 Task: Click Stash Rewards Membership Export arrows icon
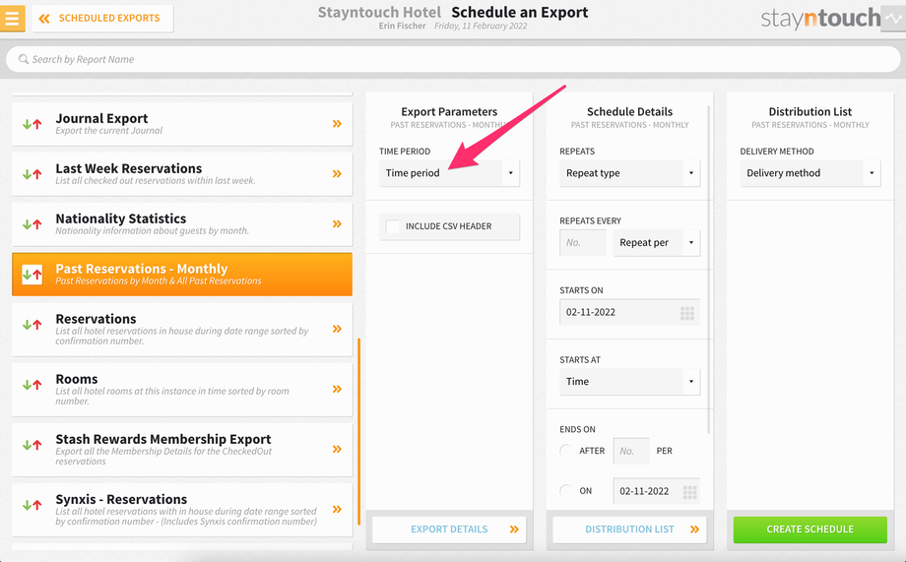(x=32, y=445)
